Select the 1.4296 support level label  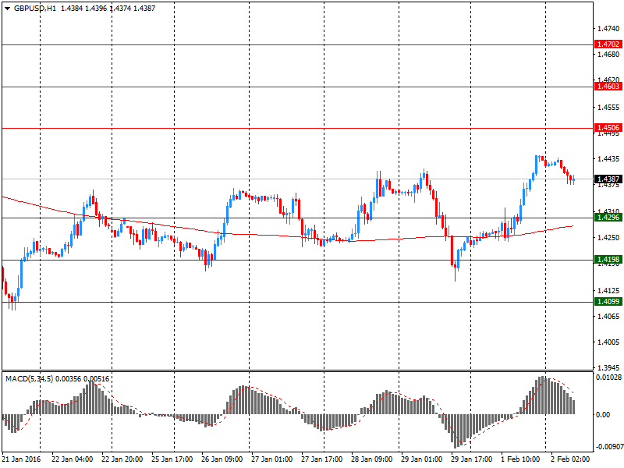pos(608,218)
